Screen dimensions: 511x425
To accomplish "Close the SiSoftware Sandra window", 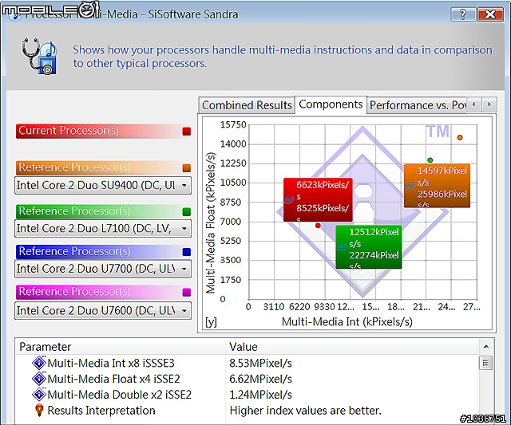I will [490, 14].
